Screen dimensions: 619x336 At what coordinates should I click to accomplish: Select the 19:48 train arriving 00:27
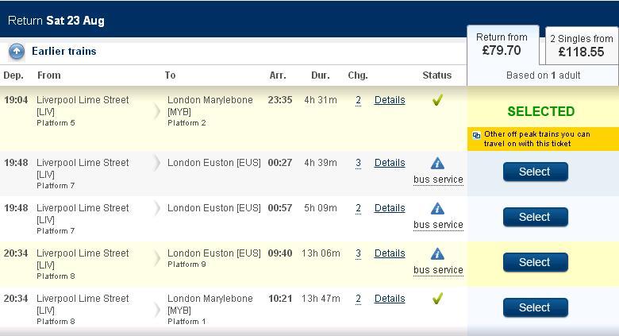(535, 172)
